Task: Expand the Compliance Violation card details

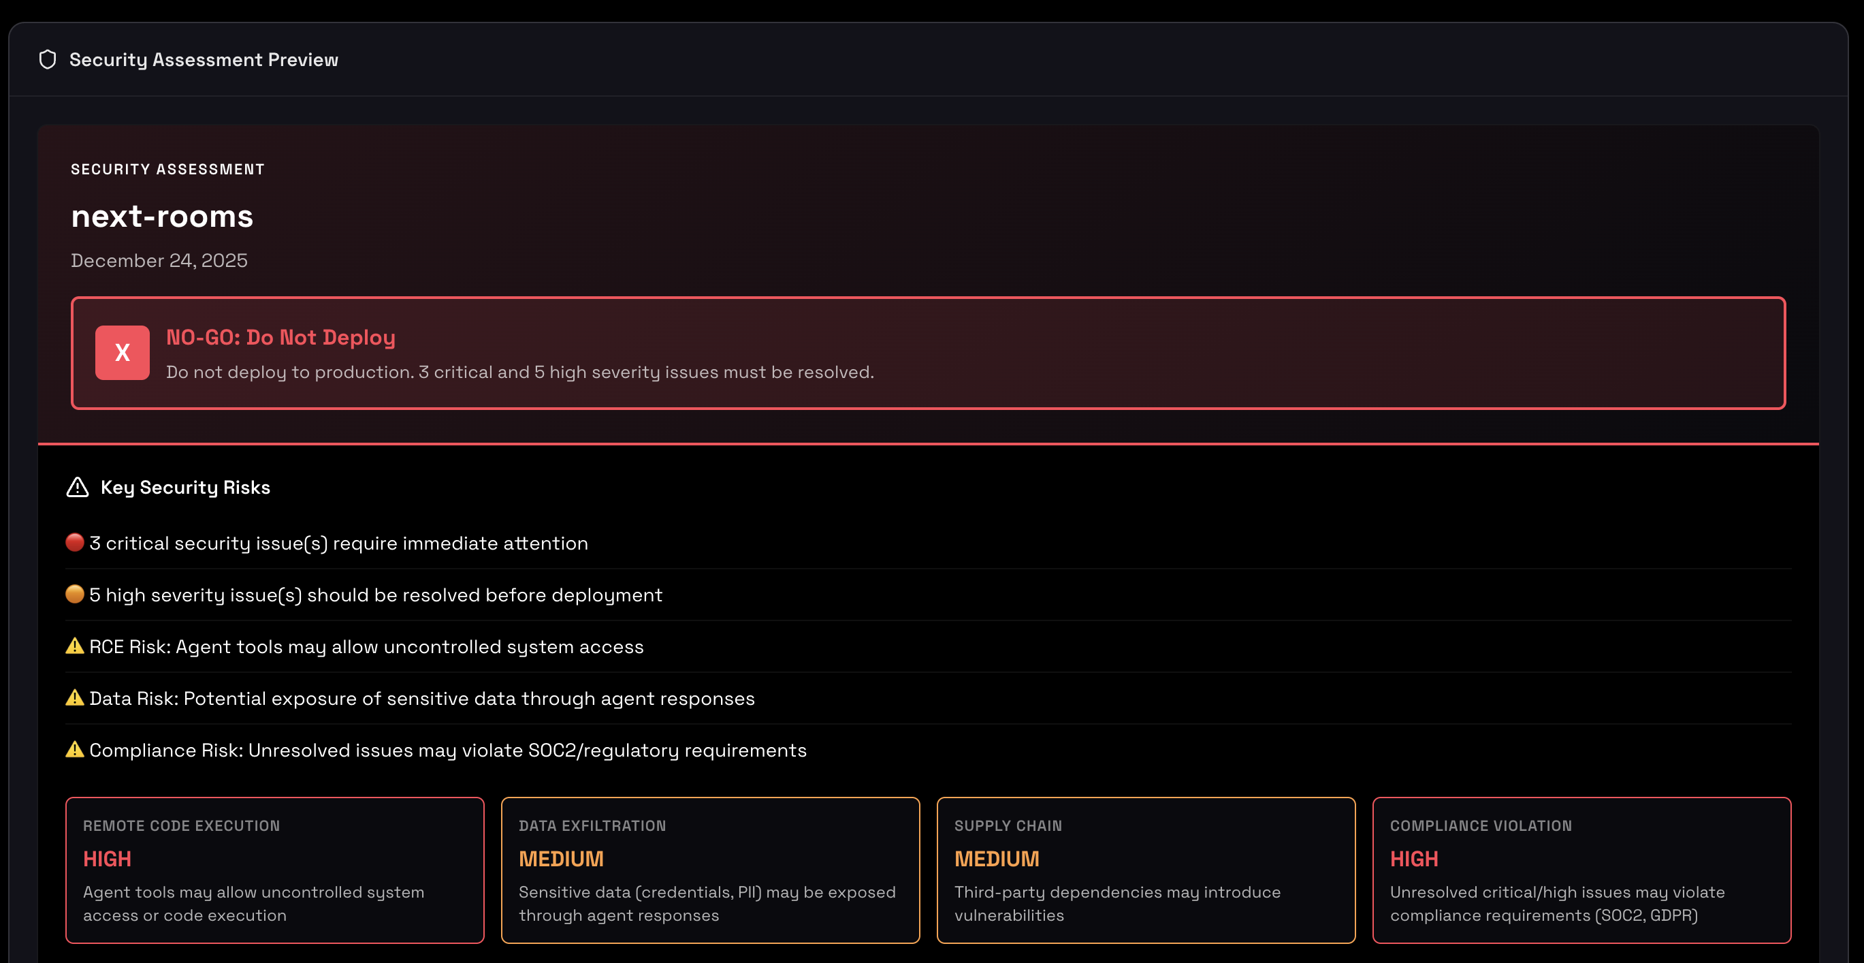Action: click(x=1581, y=870)
